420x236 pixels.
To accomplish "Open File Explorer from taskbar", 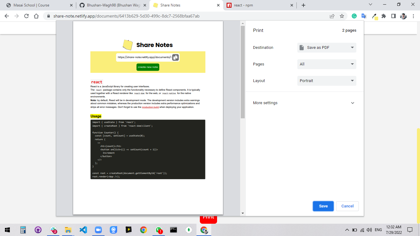I will 68,230.
